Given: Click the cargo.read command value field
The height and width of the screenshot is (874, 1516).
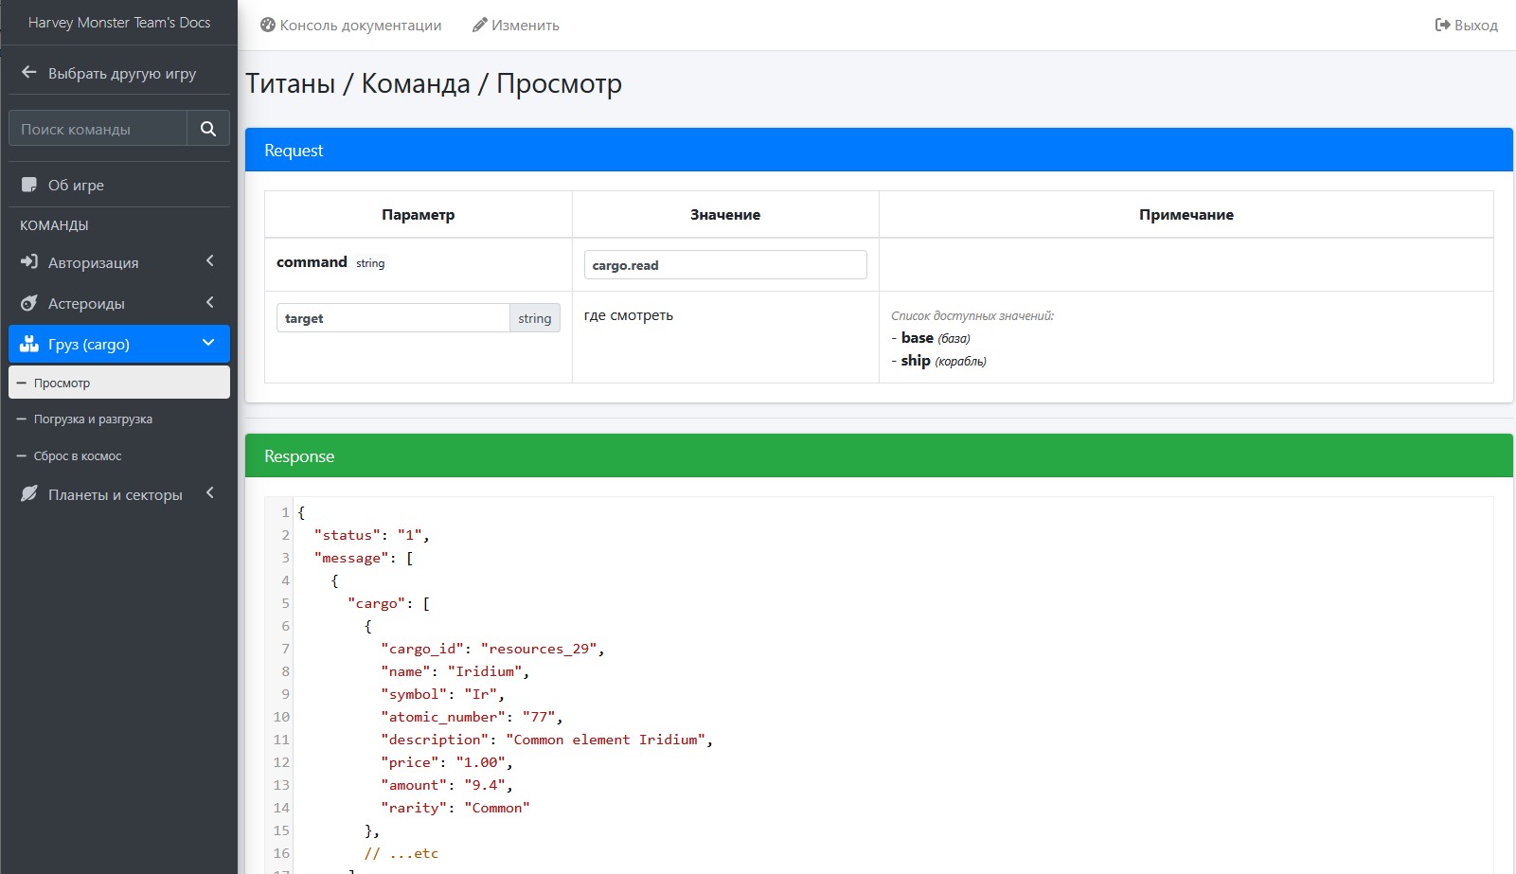Looking at the screenshot, I should (x=724, y=265).
